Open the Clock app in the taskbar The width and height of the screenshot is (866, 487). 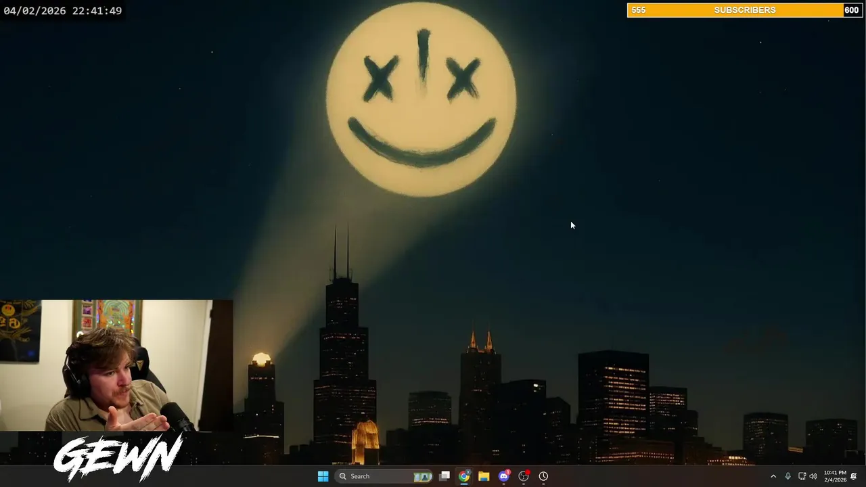pyautogui.click(x=543, y=476)
